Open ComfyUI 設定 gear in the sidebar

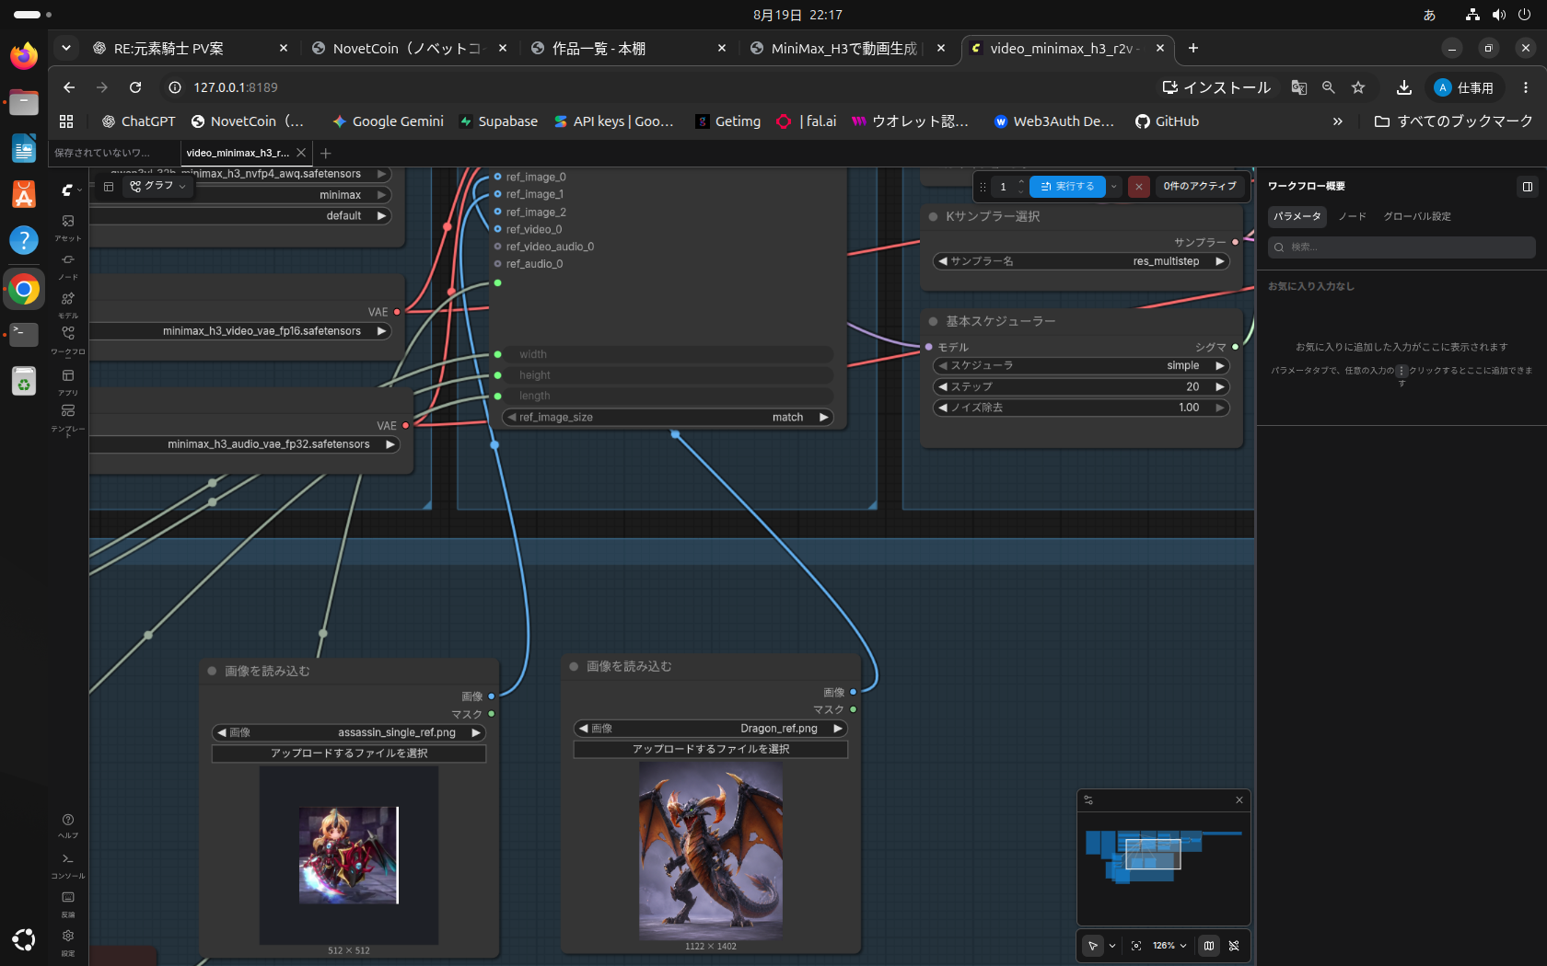click(x=68, y=941)
